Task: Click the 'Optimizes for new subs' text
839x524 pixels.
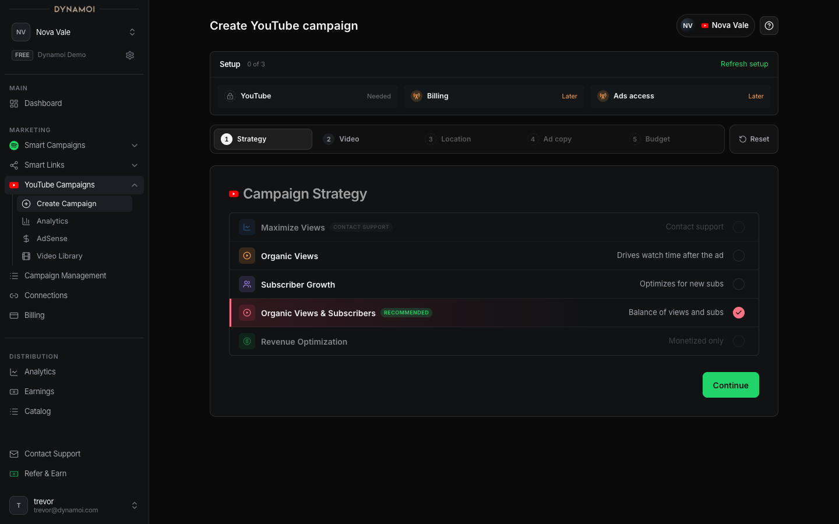Action: click(682, 284)
